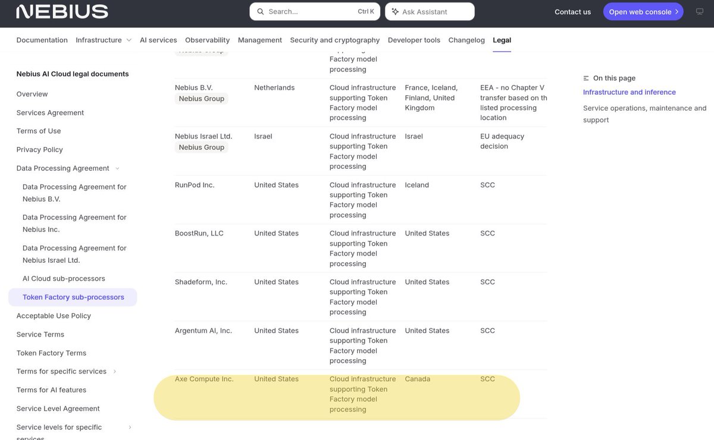This screenshot has height=440, width=714.
Task: Click the RunPod Inc. table cell
Action: [x=195, y=185]
